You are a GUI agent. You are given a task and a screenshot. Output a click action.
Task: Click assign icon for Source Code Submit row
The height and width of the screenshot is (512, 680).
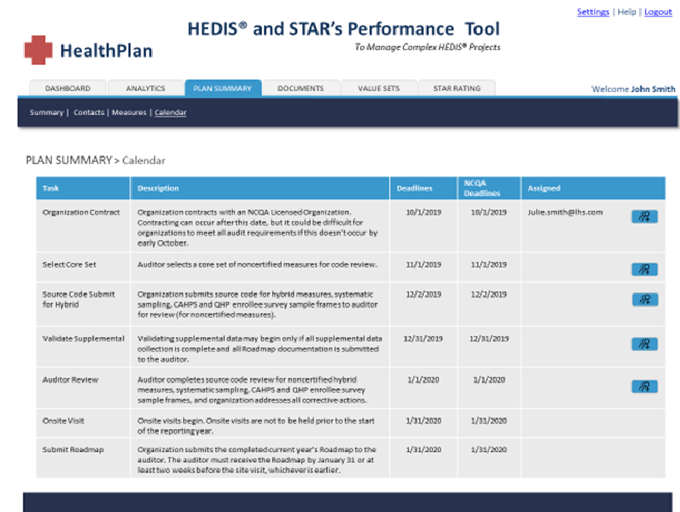644,300
